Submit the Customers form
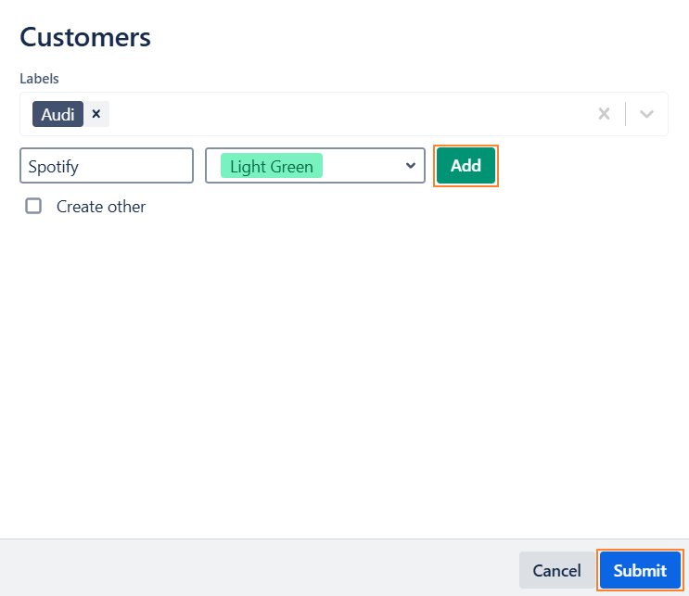Viewport: 689px width, 596px height. point(640,570)
